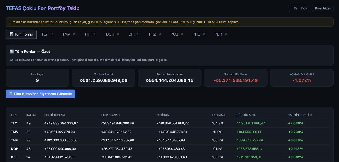339x162 pixels.
Task: Click TLY item count 49
Action: pyautogui.click(x=28, y=123)
